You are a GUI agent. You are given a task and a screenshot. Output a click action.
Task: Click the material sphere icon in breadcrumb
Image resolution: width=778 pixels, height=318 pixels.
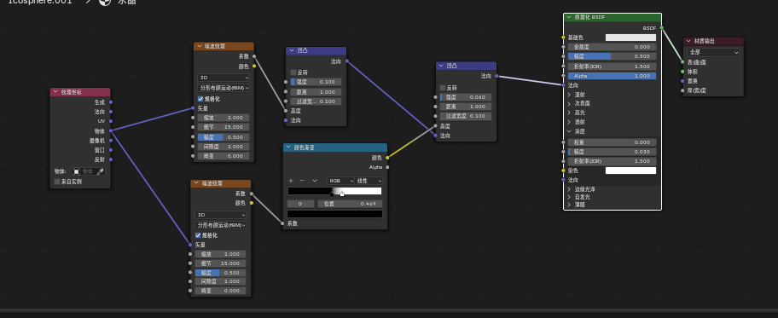(105, 2)
